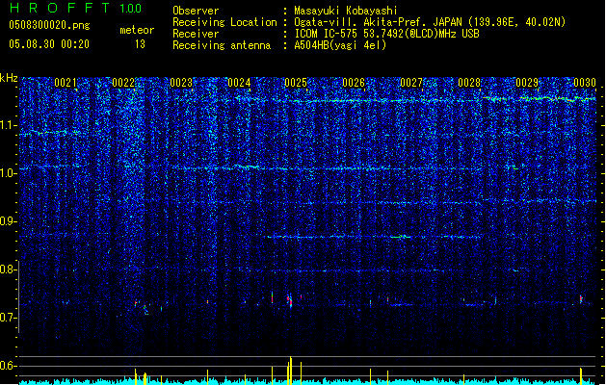Screen dimensions: 606x385
Task: Click the meteor count value 13
Action: click(140, 44)
